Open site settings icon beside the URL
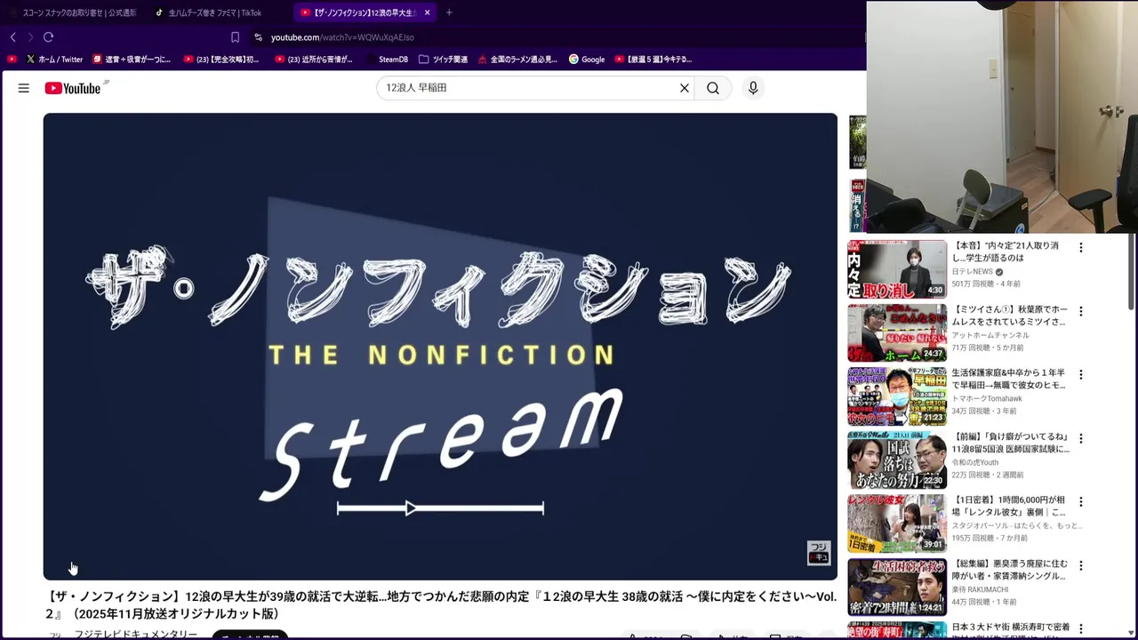Viewport: 1138px width, 640px height. (258, 37)
